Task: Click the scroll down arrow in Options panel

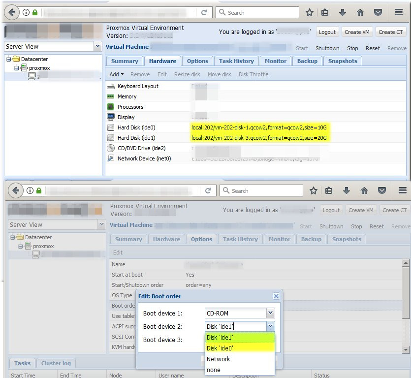Action: click(406, 349)
